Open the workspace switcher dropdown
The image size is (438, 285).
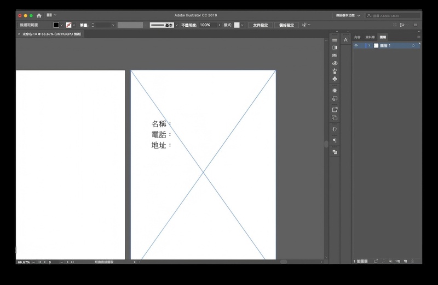tap(348, 16)
